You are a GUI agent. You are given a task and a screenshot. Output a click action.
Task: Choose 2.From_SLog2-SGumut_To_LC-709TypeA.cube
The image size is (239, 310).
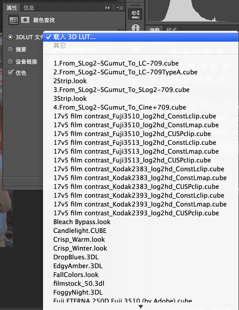pyautogui.click(x=141, y=72)
